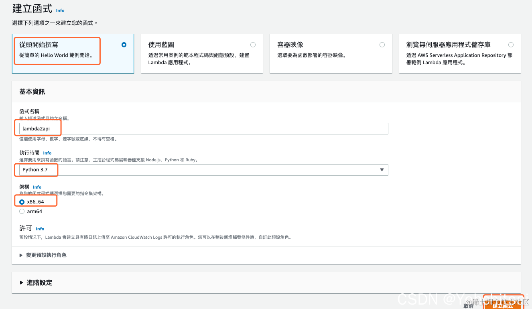This screenshot has height=309, width=532.
Task: Select the x86_64 architecture
Action: (22, 201)
